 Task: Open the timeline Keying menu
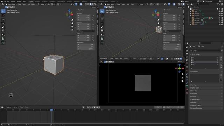point(15,107)
